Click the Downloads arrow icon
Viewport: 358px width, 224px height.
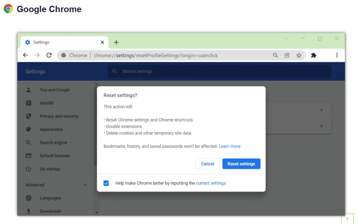[29, 211]
